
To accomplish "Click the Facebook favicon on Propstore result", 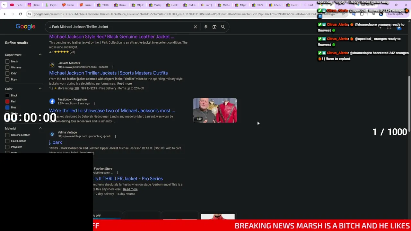I will [52, 101].
